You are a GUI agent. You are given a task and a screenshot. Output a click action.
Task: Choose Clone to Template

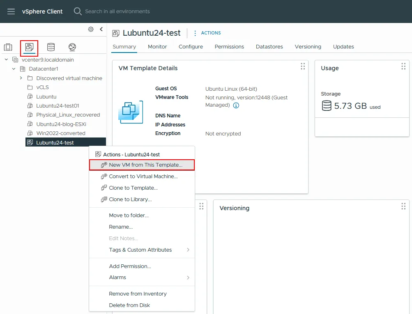(142, 188)
